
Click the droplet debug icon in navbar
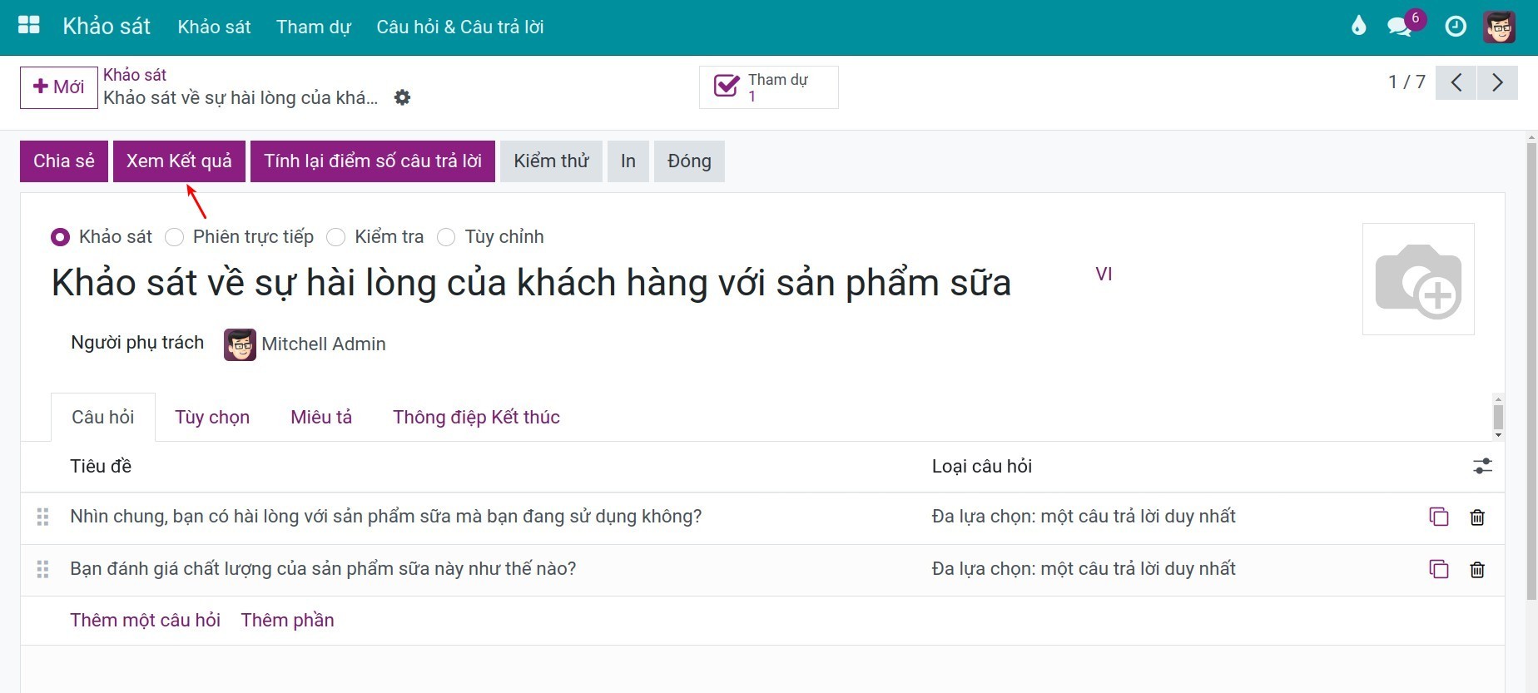point(1359,27)
